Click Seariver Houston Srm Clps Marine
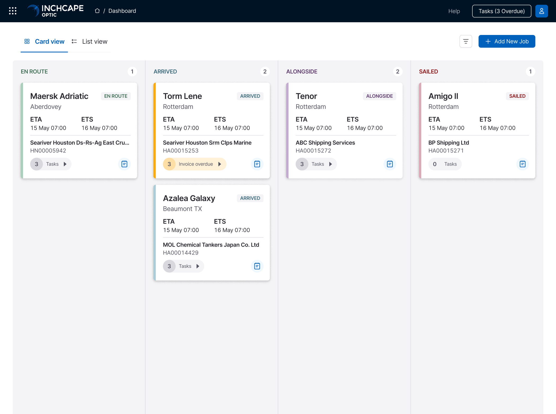 pyautogui.click(x=207, y=143)
